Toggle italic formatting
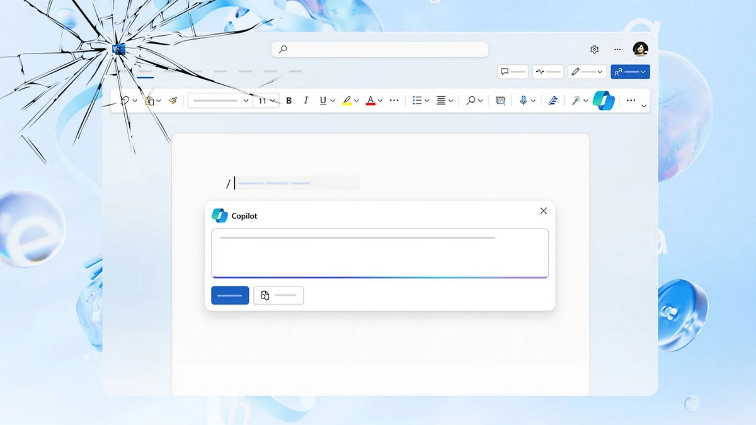Viewport: 756px width, 425px height. [306, 100]
